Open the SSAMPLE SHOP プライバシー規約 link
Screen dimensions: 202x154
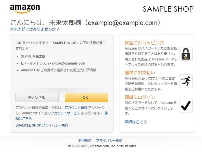click(x=42, y=125)
